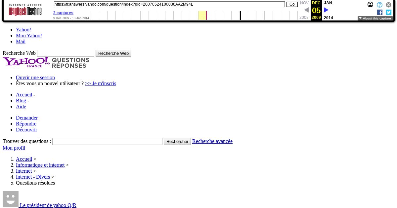The width and height of the screenshot is (397, 208).
Task: Expand About this capture panel
Action: click(375, 18)
